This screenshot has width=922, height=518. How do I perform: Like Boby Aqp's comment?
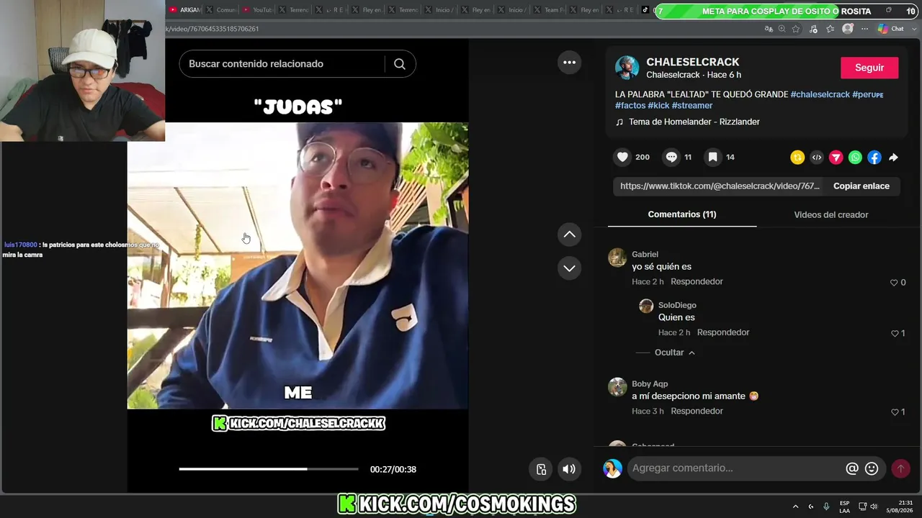point(894,412)
